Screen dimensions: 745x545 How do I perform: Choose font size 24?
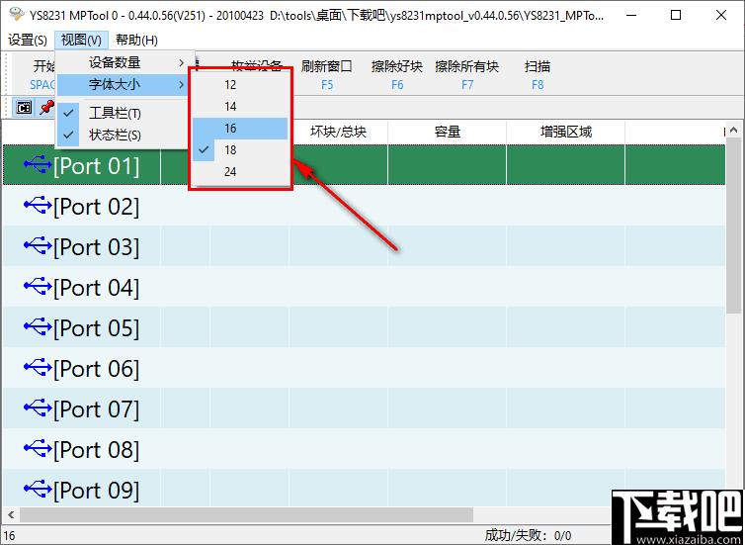(x=240, y=172)
